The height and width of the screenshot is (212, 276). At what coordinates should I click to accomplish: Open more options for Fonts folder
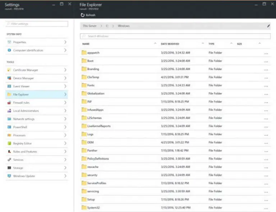pos(266,86)
